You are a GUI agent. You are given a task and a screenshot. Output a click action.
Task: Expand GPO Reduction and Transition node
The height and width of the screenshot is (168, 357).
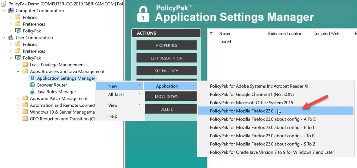18,119
